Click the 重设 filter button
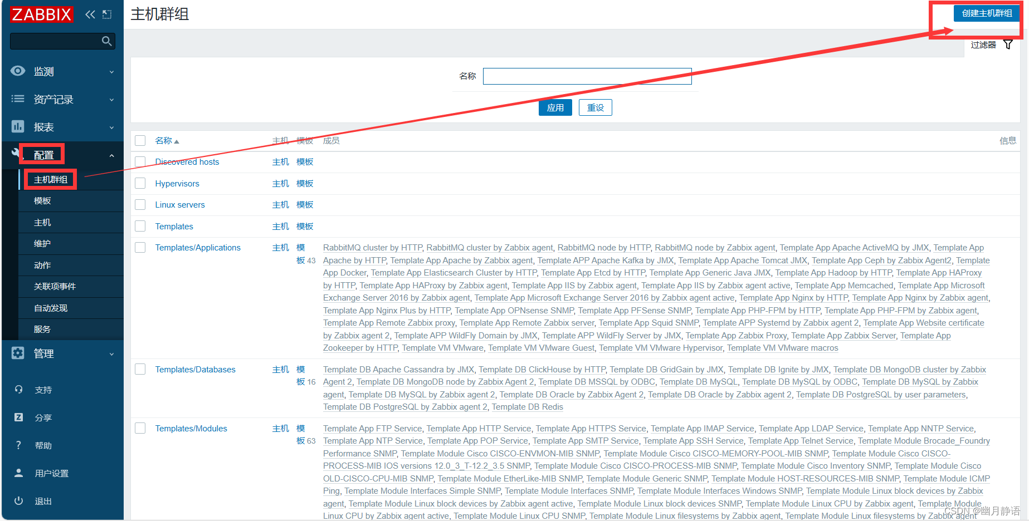This screenshot has height=521, width=1029. click(596, 107)
